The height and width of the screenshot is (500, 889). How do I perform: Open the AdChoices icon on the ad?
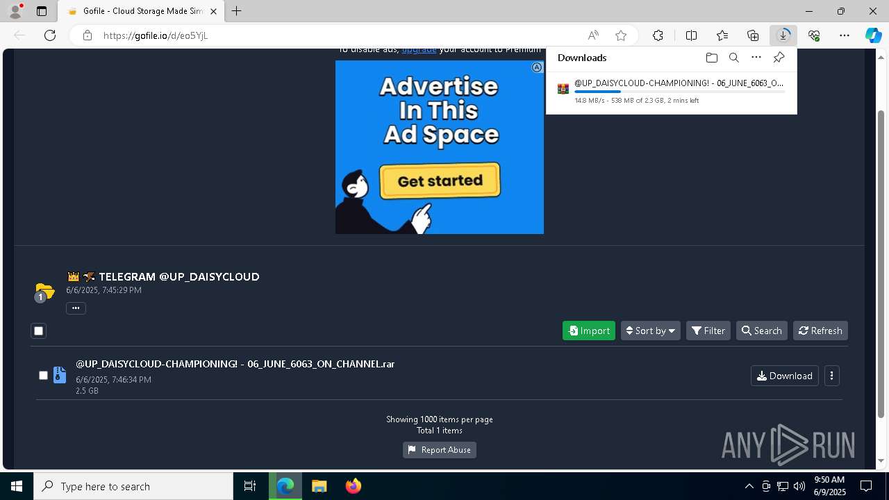coord(537,67)
